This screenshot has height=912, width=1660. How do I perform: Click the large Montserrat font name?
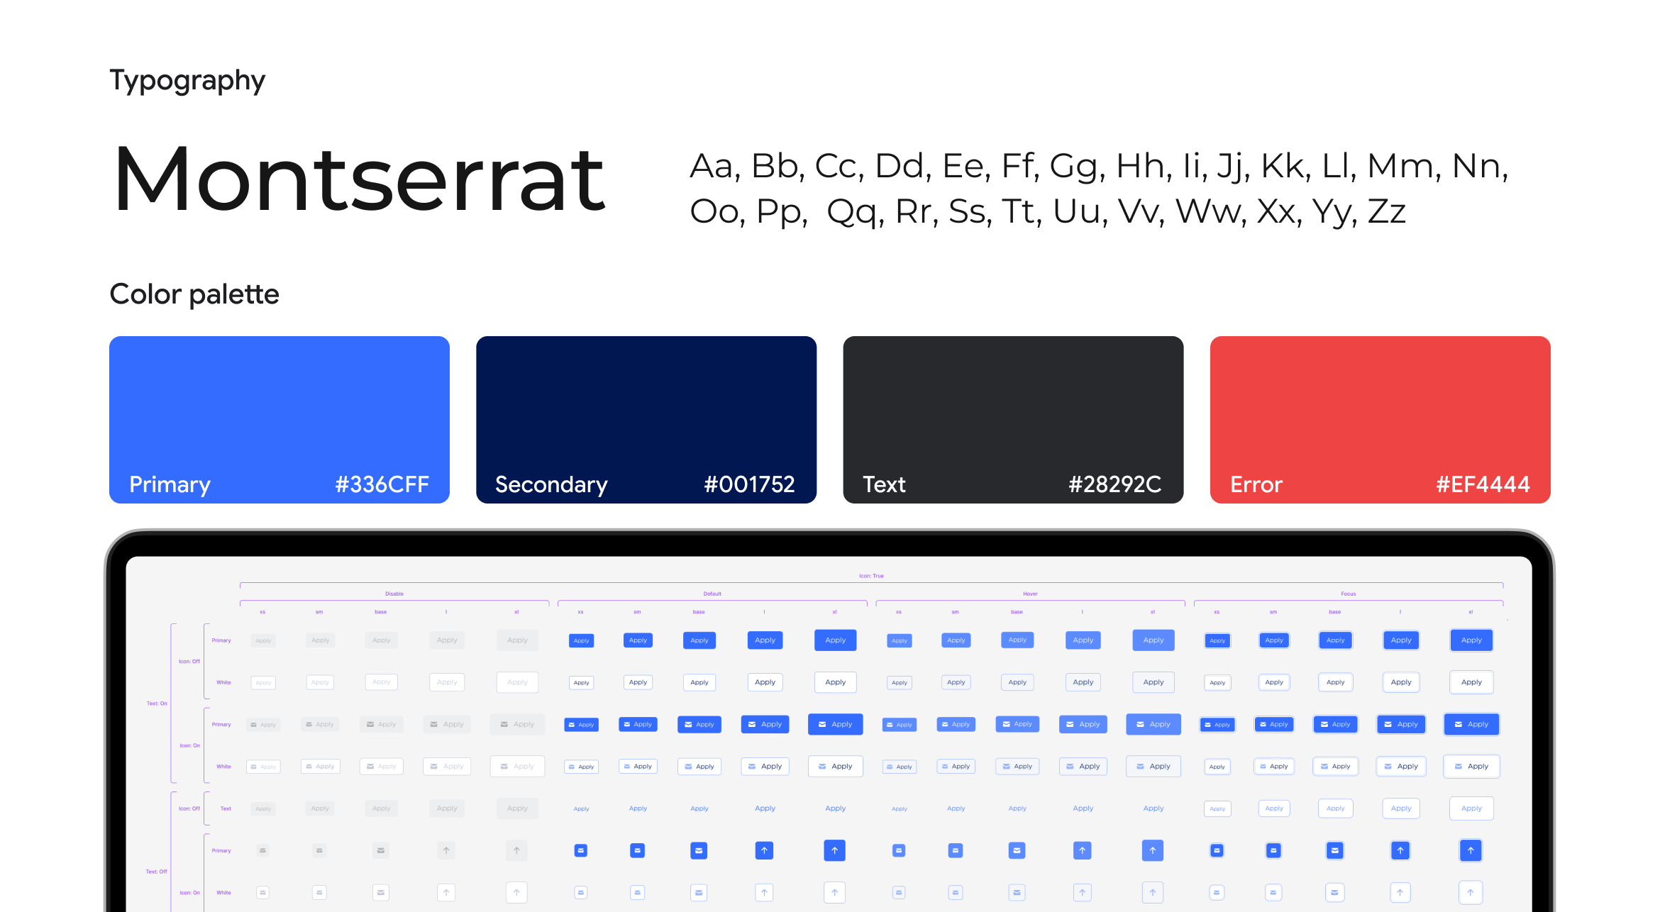(360, 179)
